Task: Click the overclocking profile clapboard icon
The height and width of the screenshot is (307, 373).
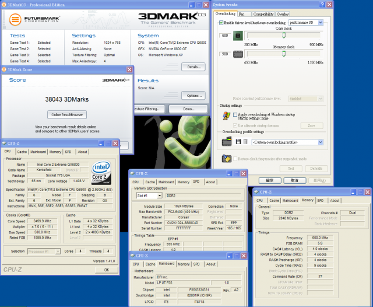Action: [227, 141]
